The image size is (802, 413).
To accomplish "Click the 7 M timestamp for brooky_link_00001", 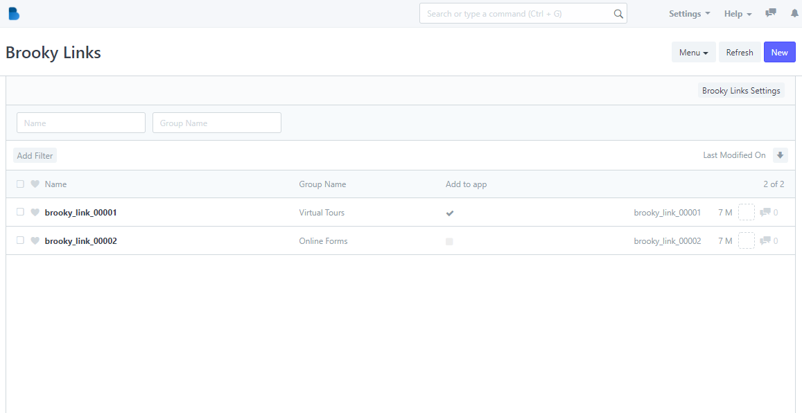I will (x=725, y=212).
